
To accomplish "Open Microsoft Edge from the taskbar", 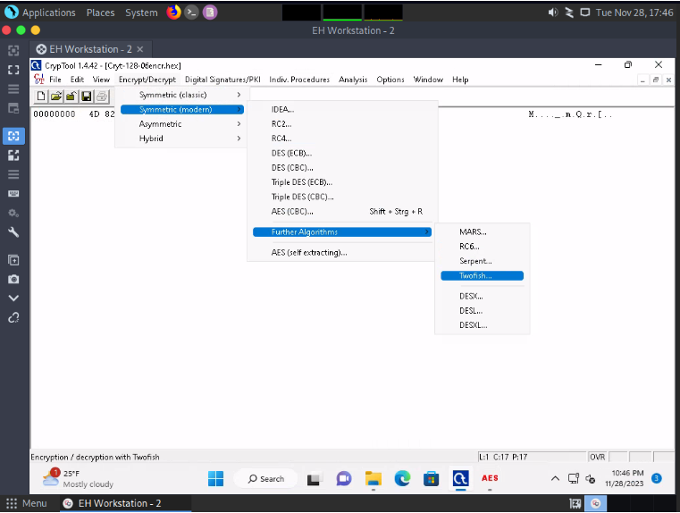I will [x=402, y=479].
